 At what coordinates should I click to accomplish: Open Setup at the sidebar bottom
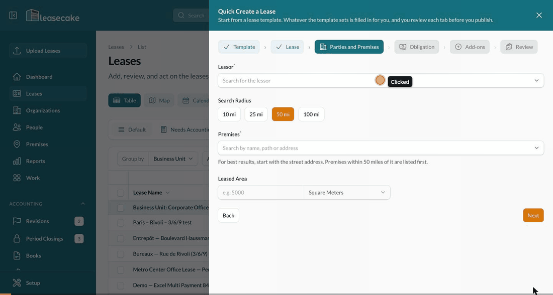click(48, 283)
